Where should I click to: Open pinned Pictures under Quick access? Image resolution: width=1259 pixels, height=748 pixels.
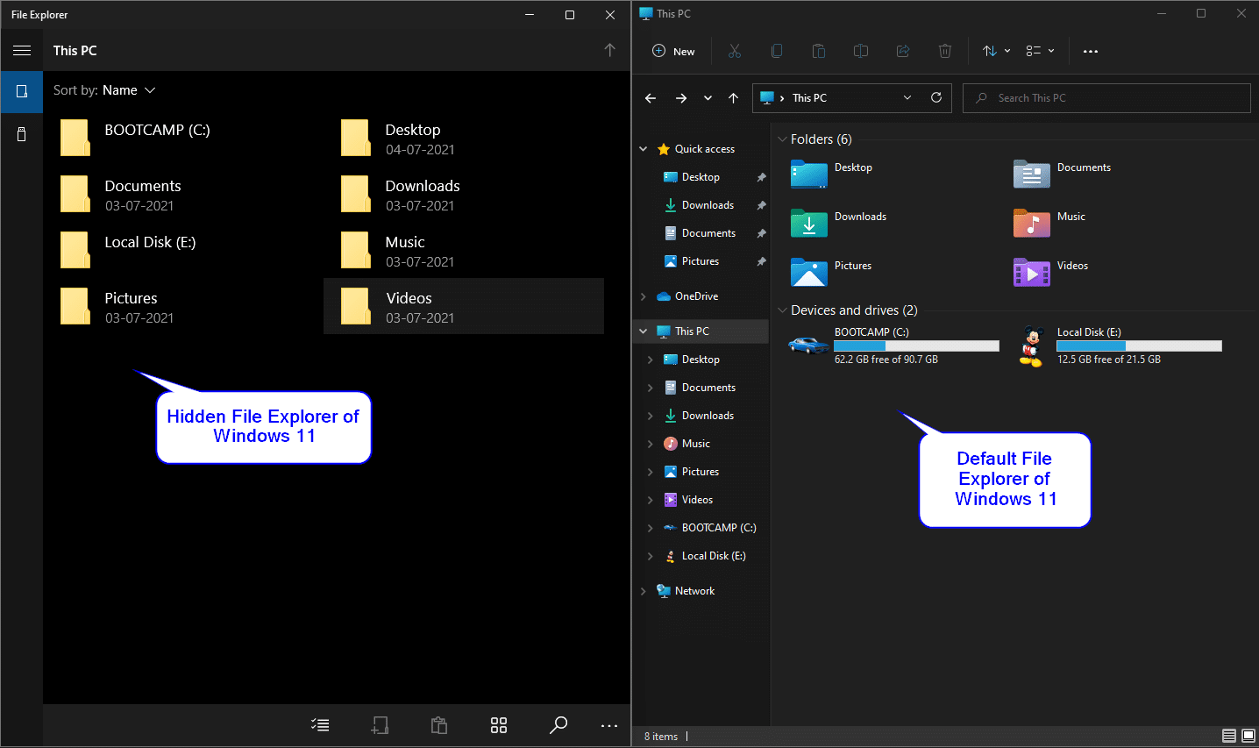(x=701, y=261)
